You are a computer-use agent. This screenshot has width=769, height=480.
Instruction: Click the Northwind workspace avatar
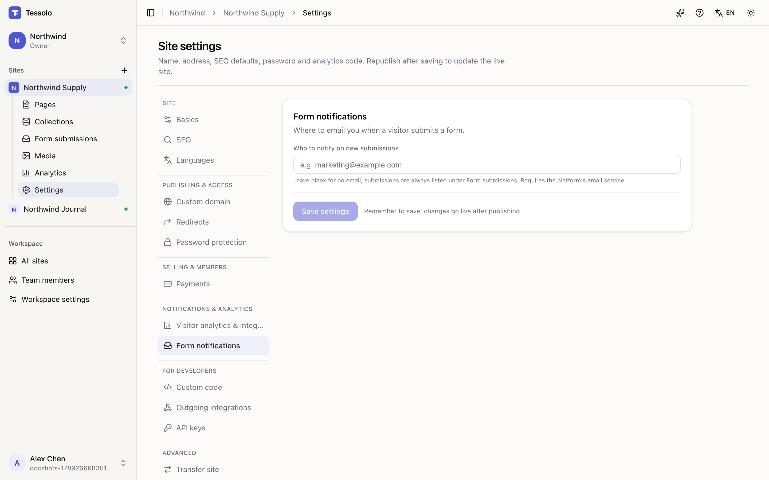[17, 41]
